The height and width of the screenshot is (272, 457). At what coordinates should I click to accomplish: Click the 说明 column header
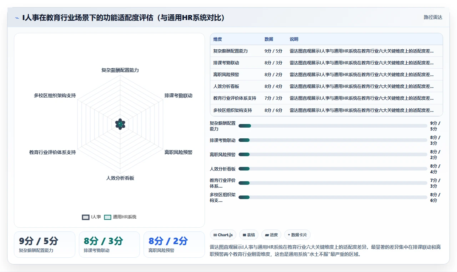[294, 39]
